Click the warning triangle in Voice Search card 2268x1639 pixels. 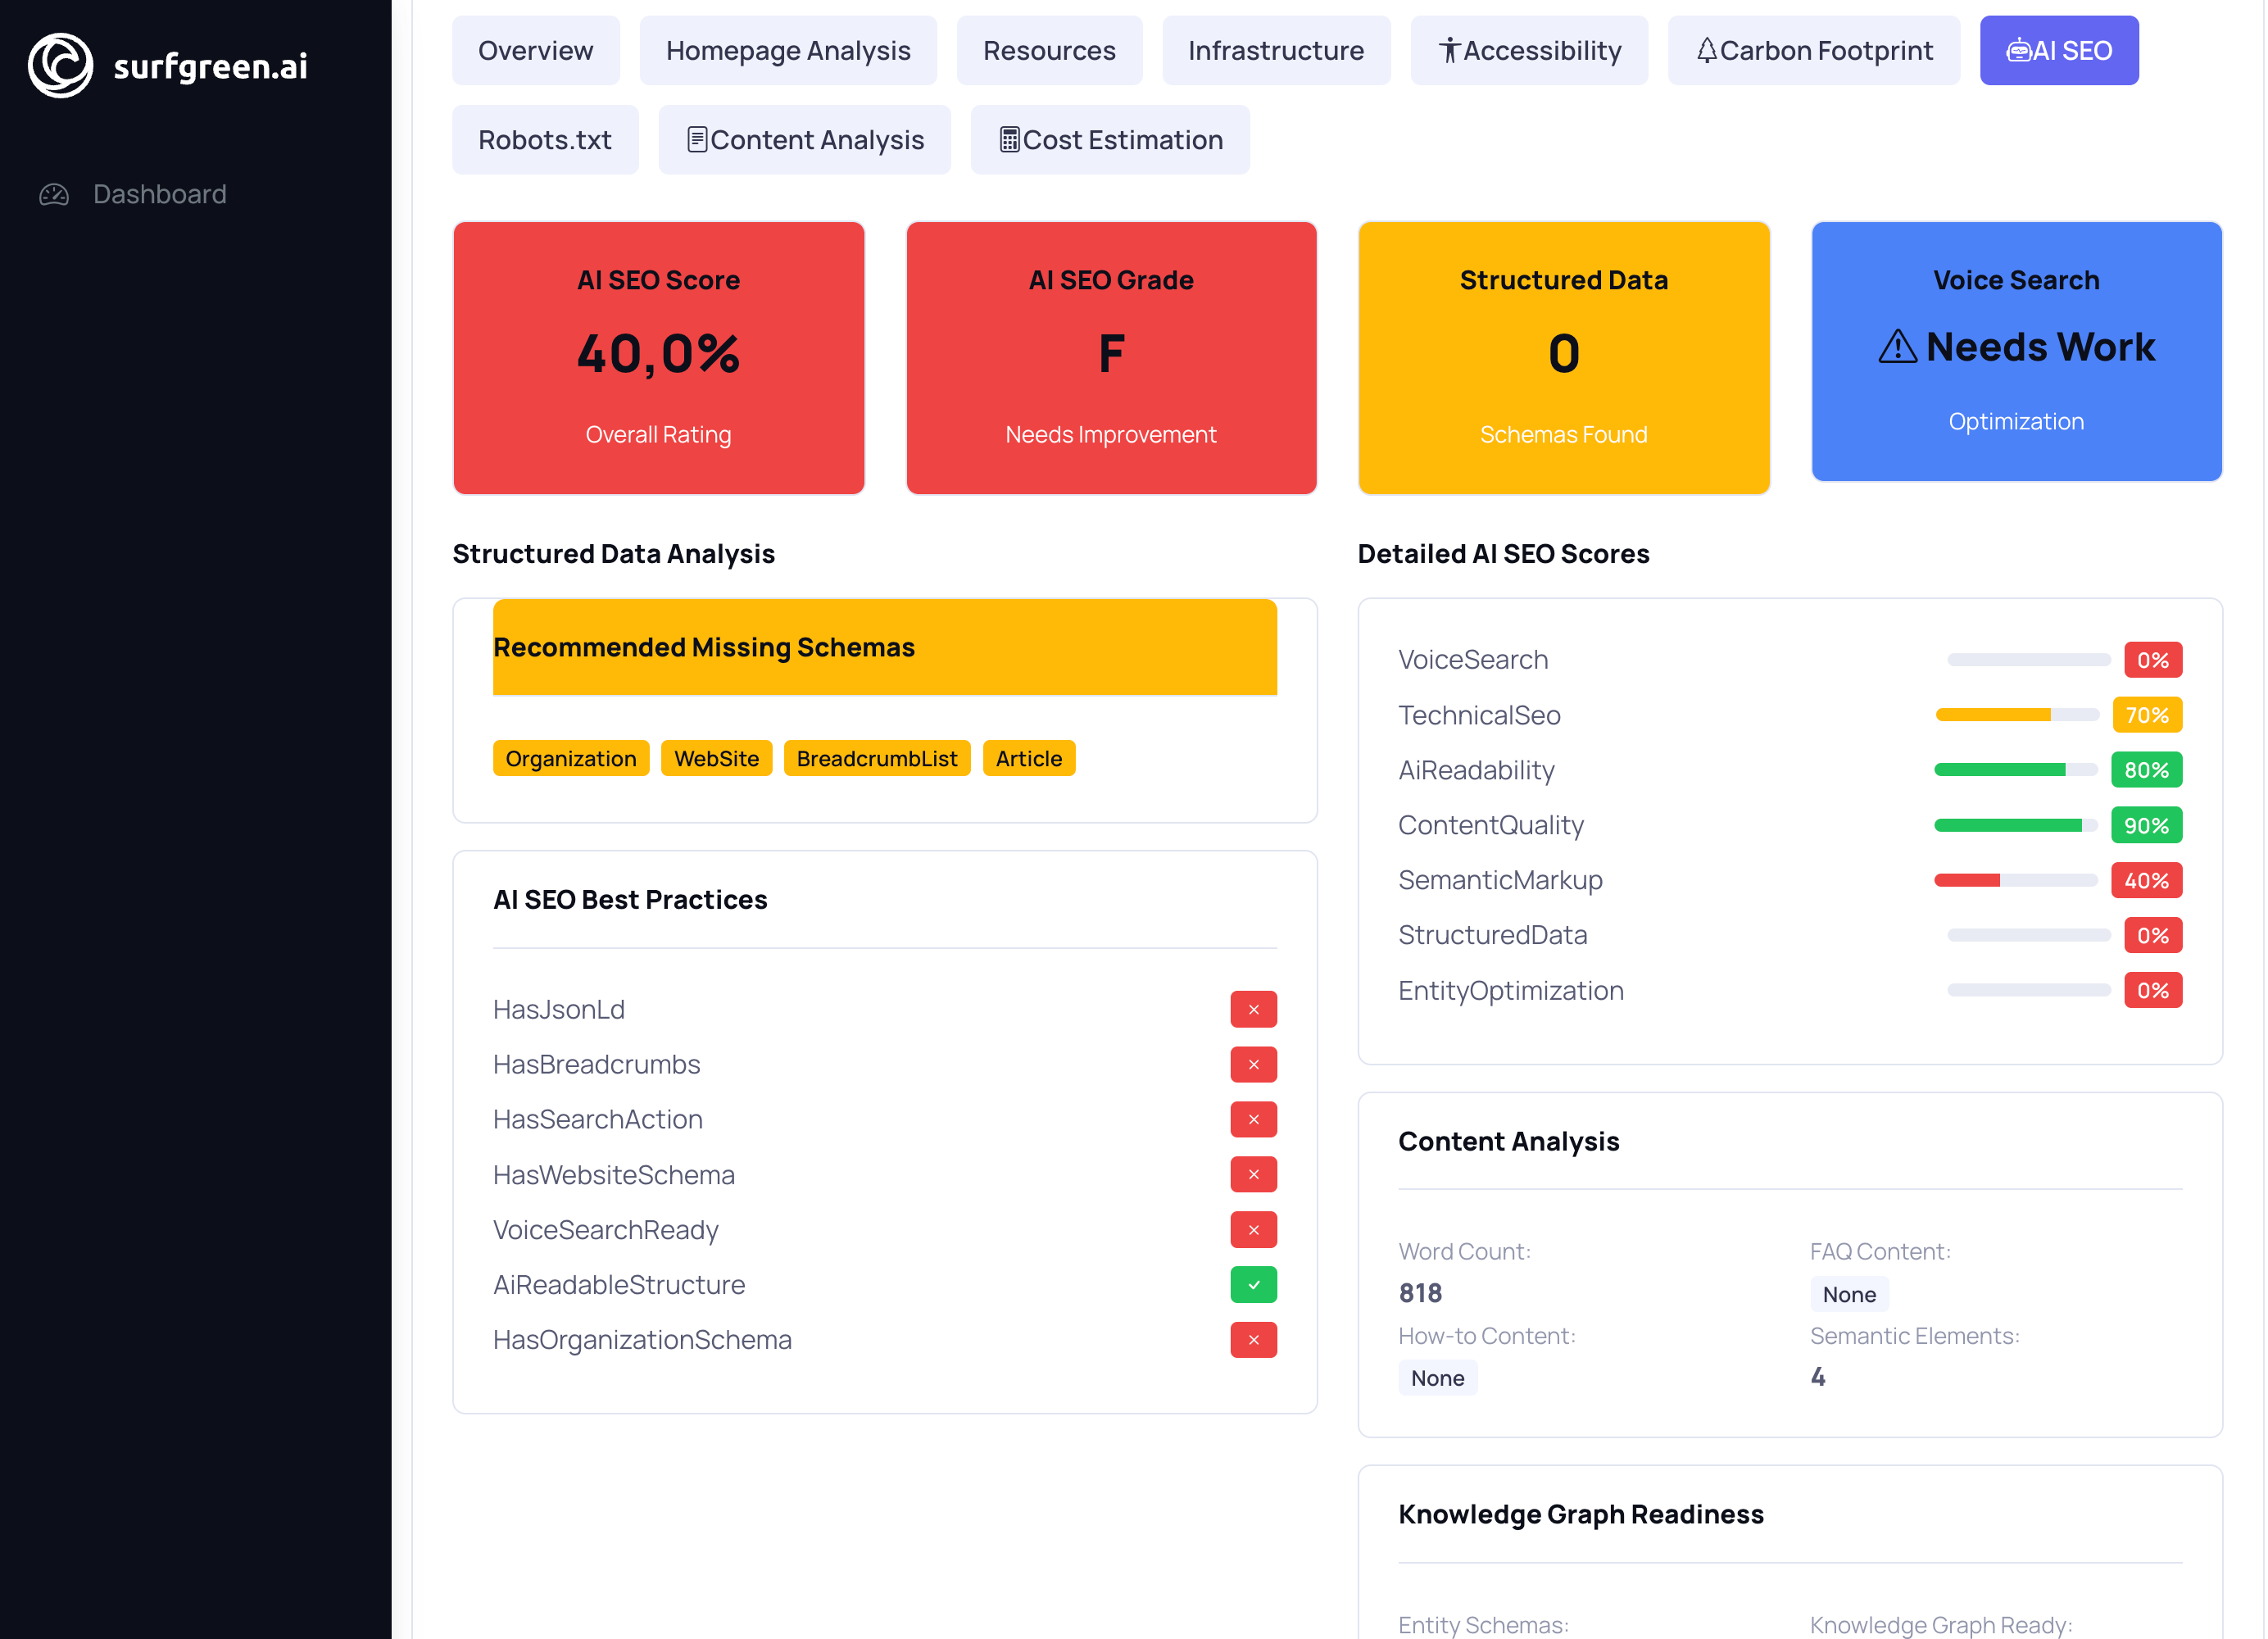(1897, 347)
